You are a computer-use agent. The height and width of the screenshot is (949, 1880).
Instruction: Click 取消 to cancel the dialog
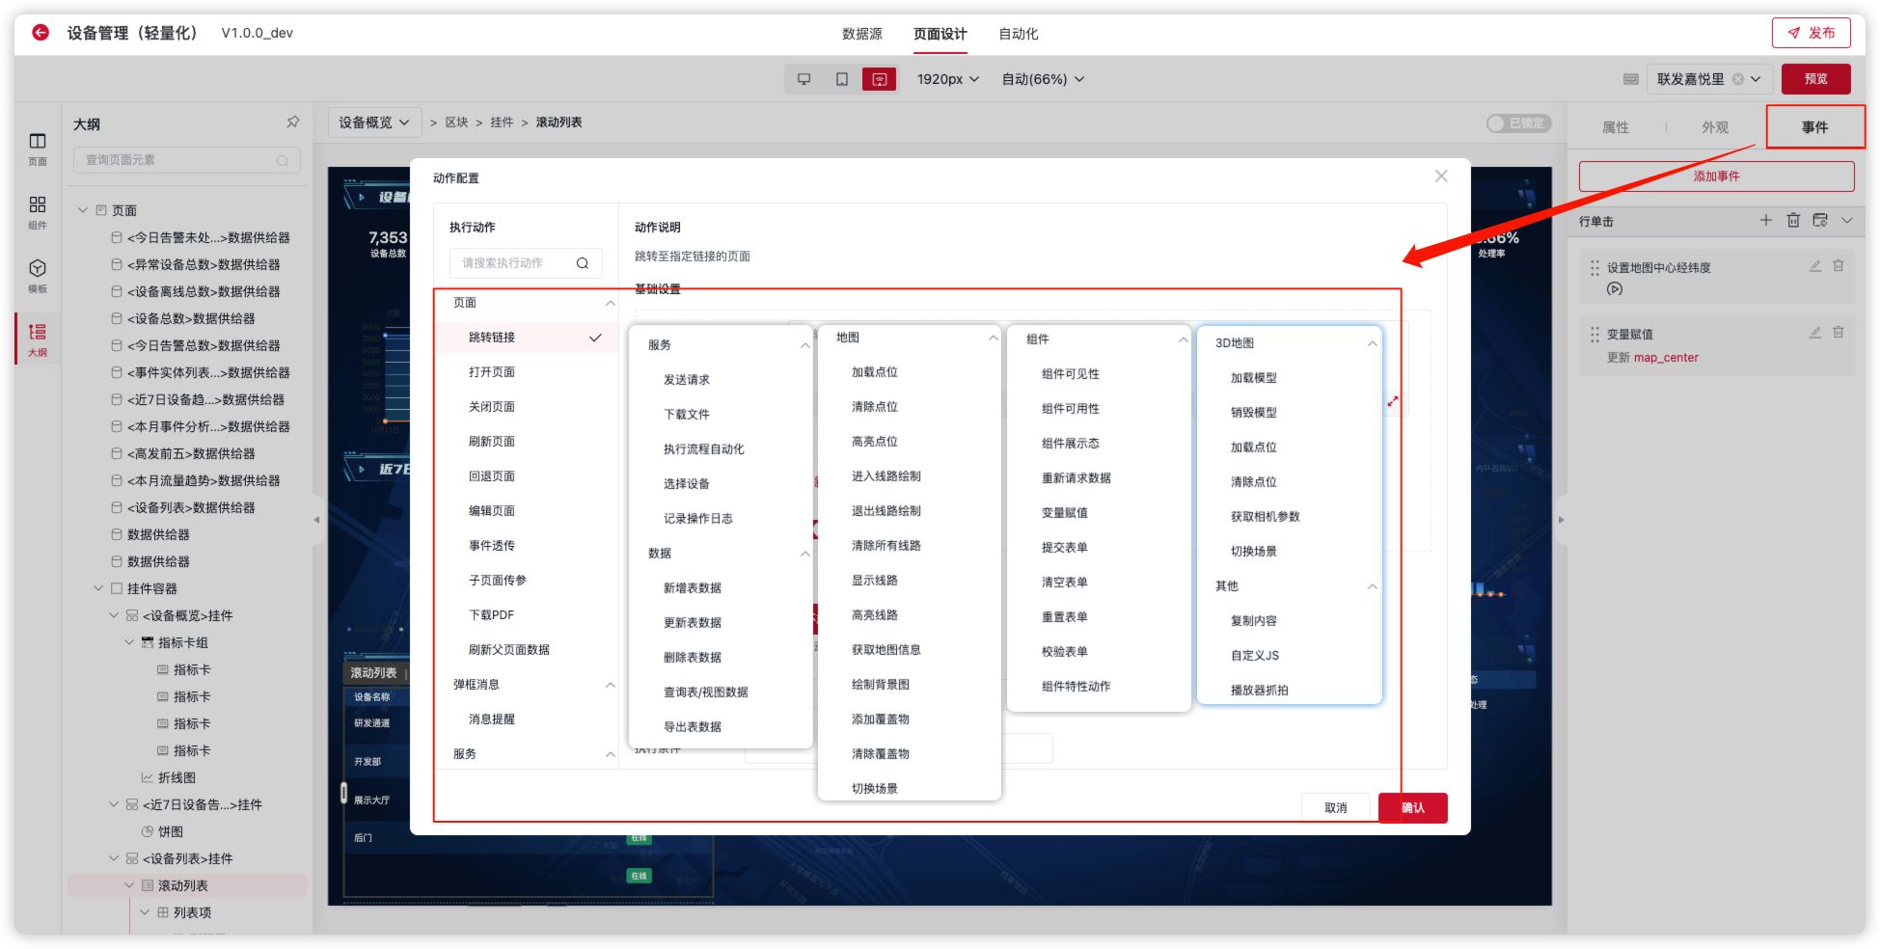1335,808
